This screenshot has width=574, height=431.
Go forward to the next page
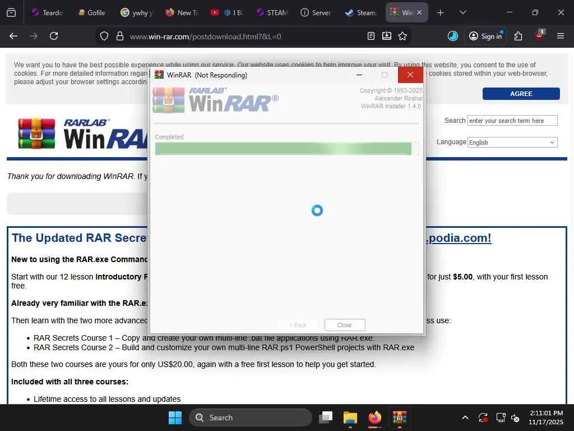(34, 36)
